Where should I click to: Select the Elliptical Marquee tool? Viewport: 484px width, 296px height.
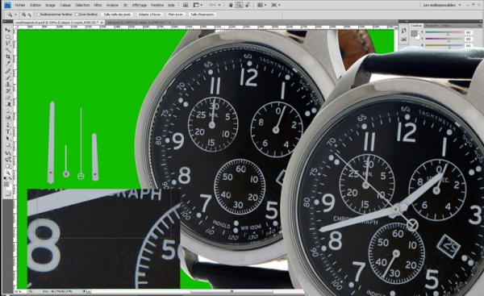8,37
